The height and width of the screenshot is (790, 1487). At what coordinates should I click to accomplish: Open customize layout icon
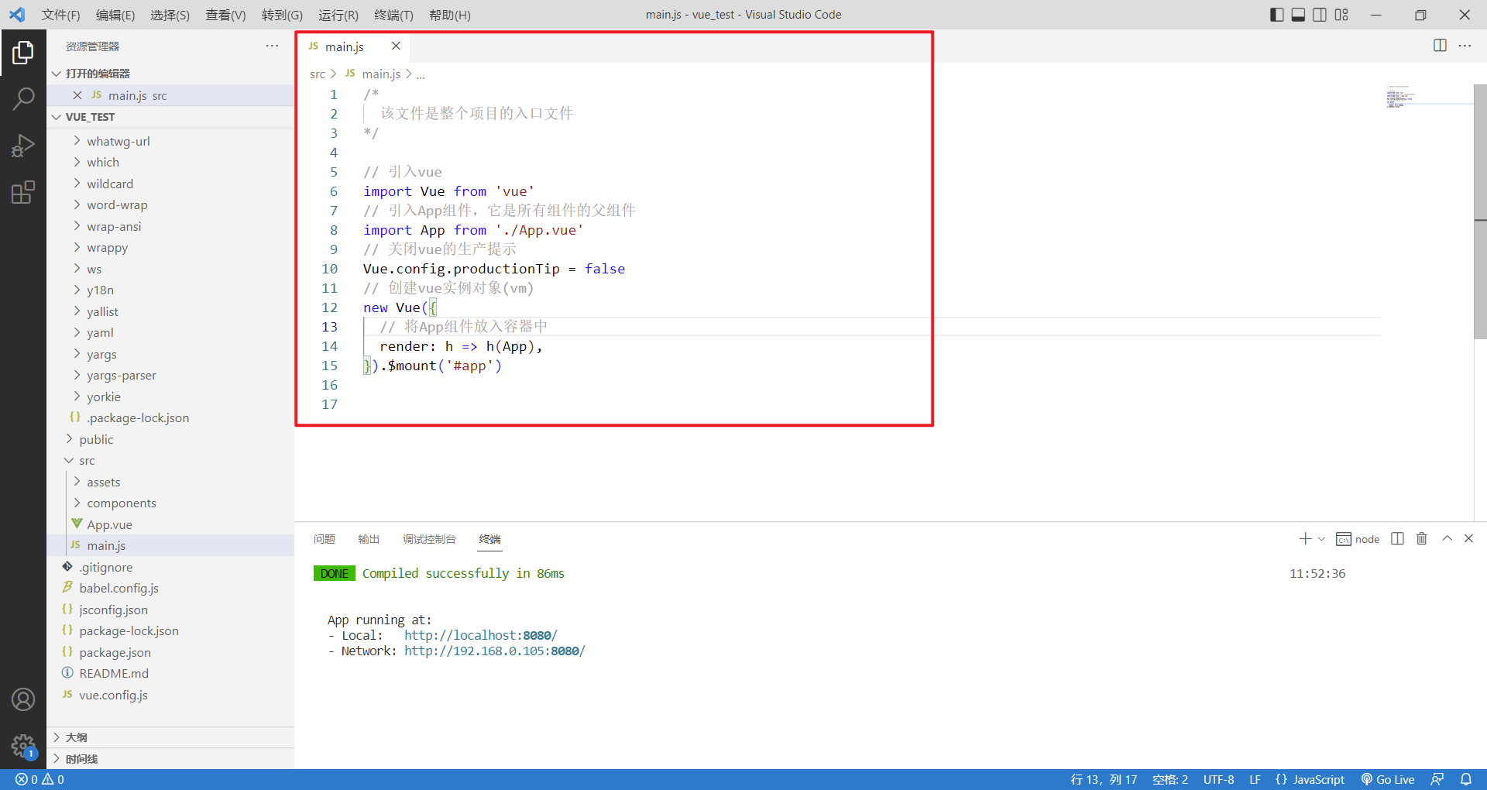pyautogui.click(x=1341, y=15)
